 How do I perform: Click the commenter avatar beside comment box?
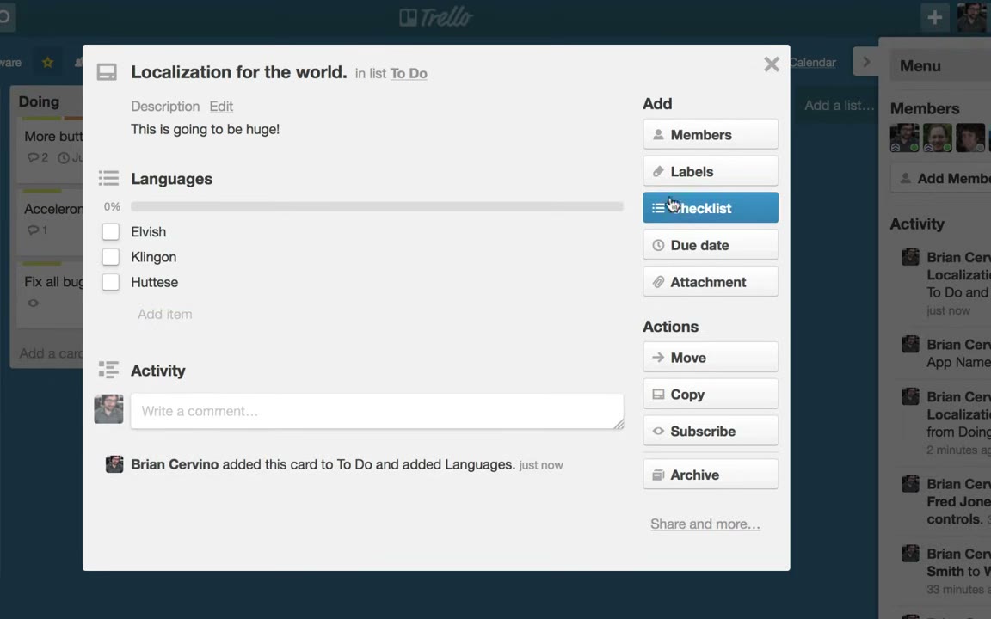108,409
